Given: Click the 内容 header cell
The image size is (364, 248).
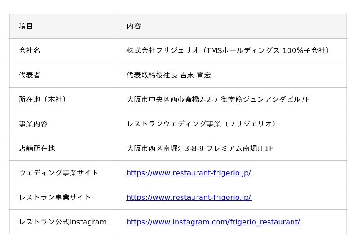Looking at the screenshot, I should pyautogui.click(x=232, y=26).
